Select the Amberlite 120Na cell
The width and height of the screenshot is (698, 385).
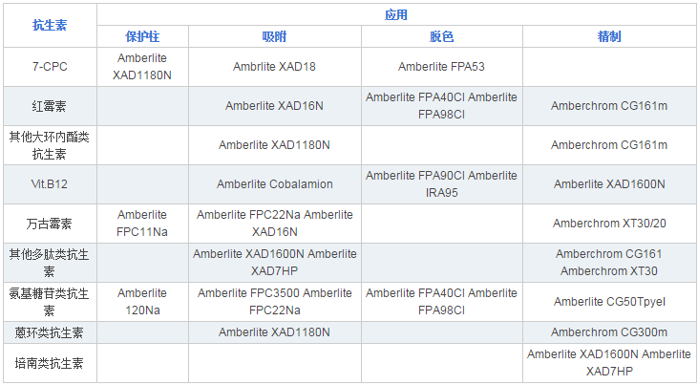point(142,302)
